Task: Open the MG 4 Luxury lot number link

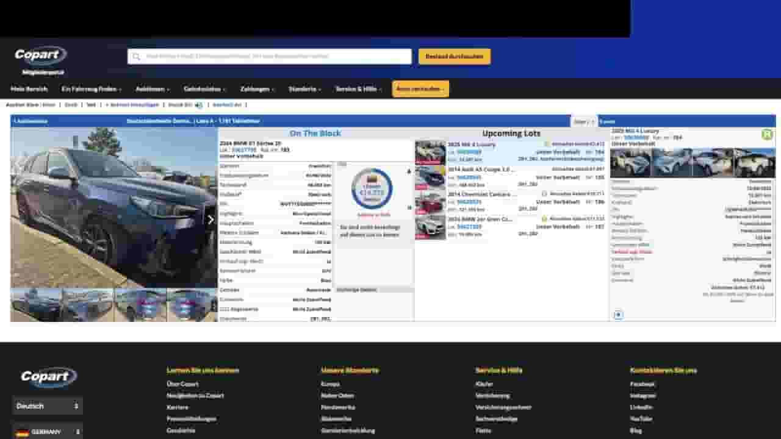Action: pos(469,152)
